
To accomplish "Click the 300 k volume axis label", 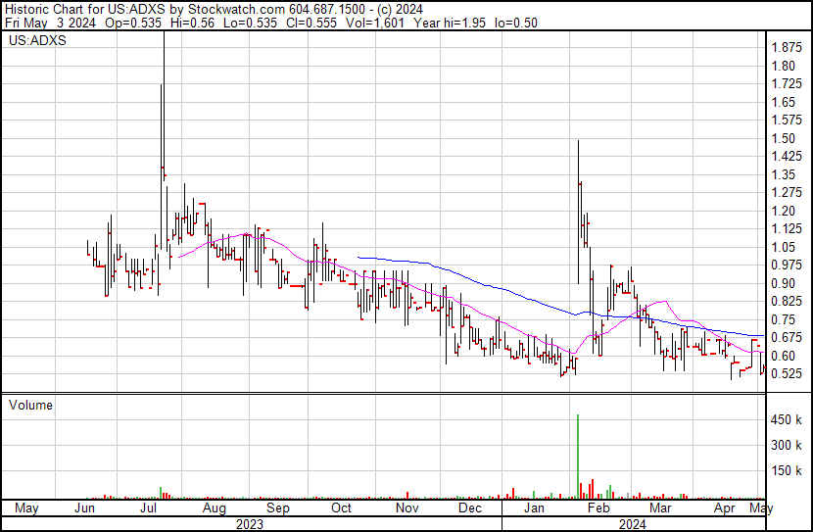I will click(x=787, y=446).
